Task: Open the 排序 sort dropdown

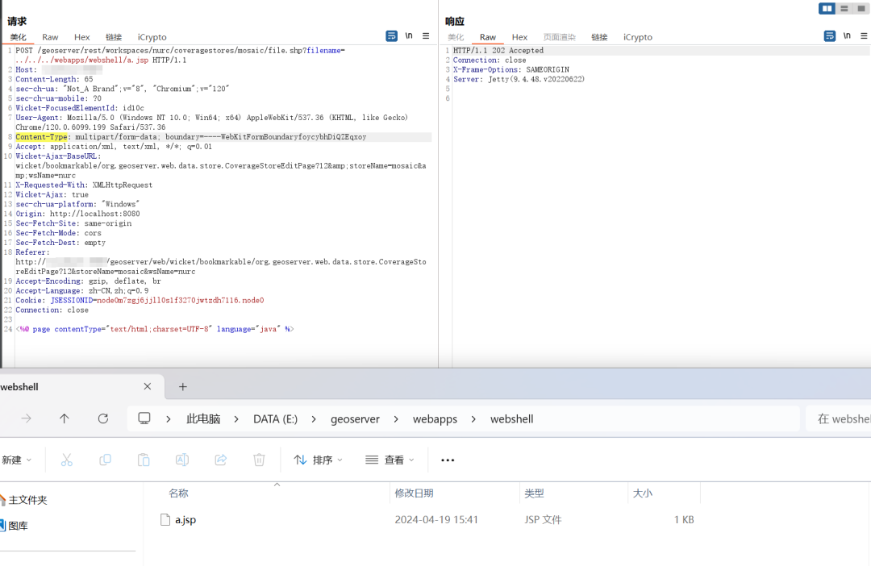Action: pos(319,460)
